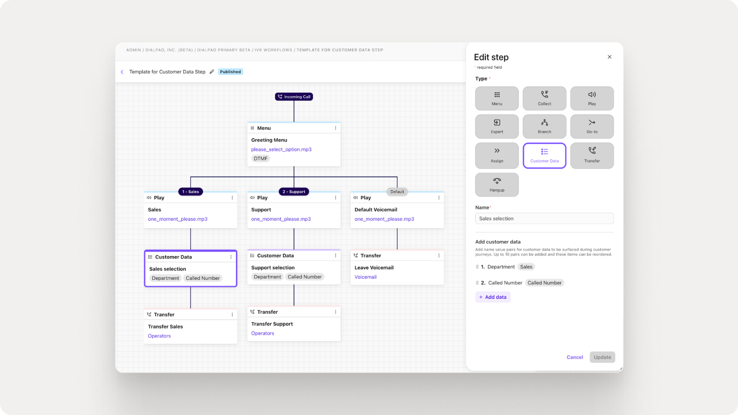Screen dimensions: 738x415
Task: Choose the Hangup step type icon
Action: [497, 184]
